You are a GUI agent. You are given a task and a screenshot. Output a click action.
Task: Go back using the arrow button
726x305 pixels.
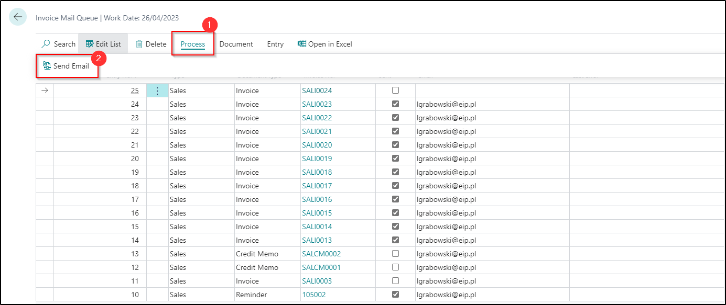click(18, 17)
